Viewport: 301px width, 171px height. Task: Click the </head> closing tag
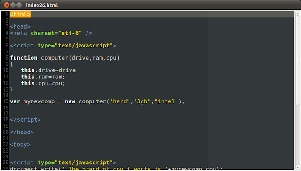22,132
